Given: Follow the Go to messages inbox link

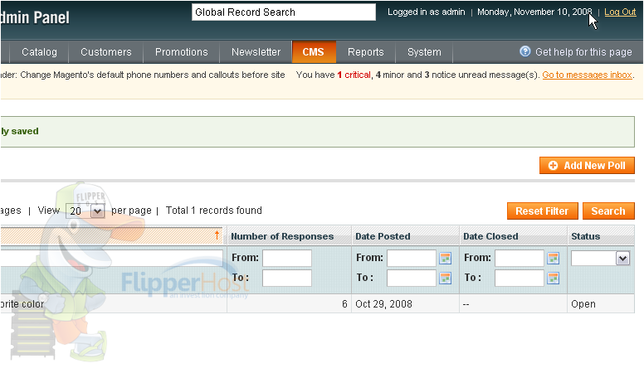Looking at the screenshot, I should (x=587, y=75).
